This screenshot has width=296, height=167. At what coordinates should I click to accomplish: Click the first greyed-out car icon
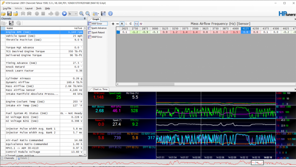tap(23, 14)
